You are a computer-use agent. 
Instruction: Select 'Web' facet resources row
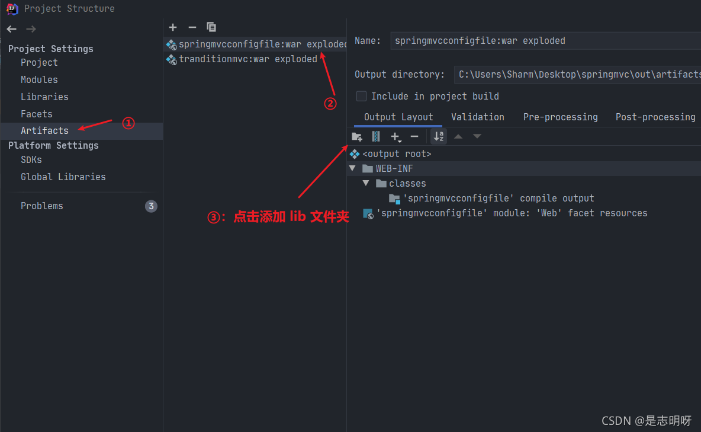(524, 213)
